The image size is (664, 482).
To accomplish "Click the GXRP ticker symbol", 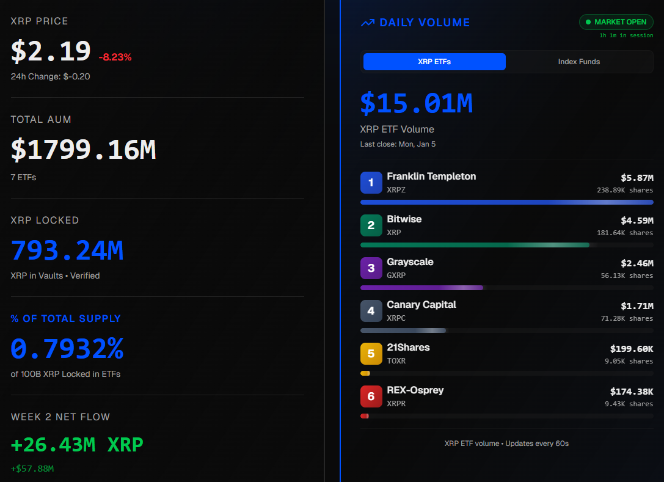I will click(x=396, y=276).
